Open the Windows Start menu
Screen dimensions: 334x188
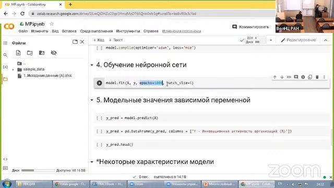coord(7,184)
